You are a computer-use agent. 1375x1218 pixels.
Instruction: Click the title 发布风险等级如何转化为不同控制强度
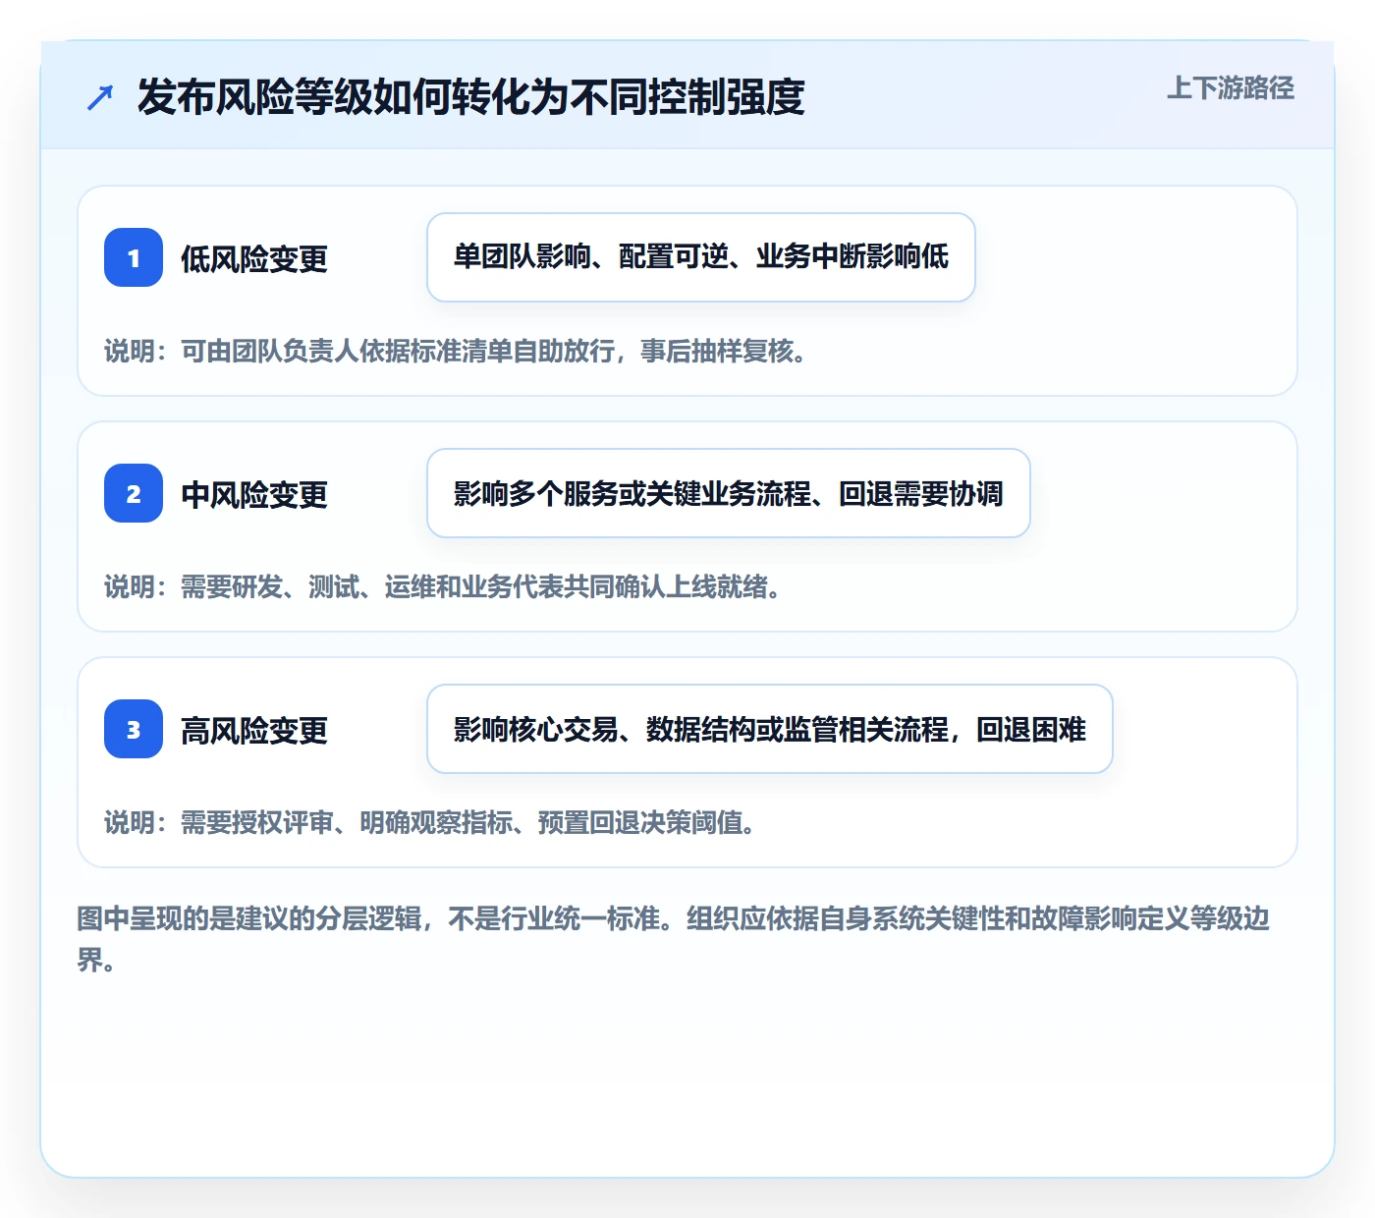pyautogui.click(x=471, y=96)
